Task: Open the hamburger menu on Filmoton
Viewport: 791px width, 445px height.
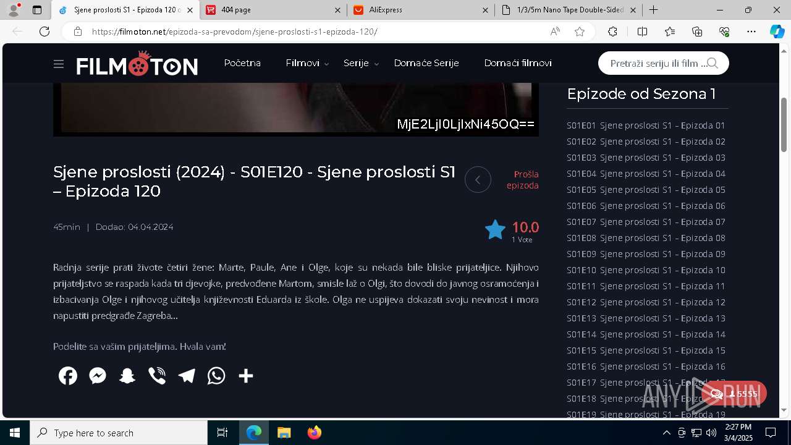Action: pyautogui.click(x=59, y=64)
